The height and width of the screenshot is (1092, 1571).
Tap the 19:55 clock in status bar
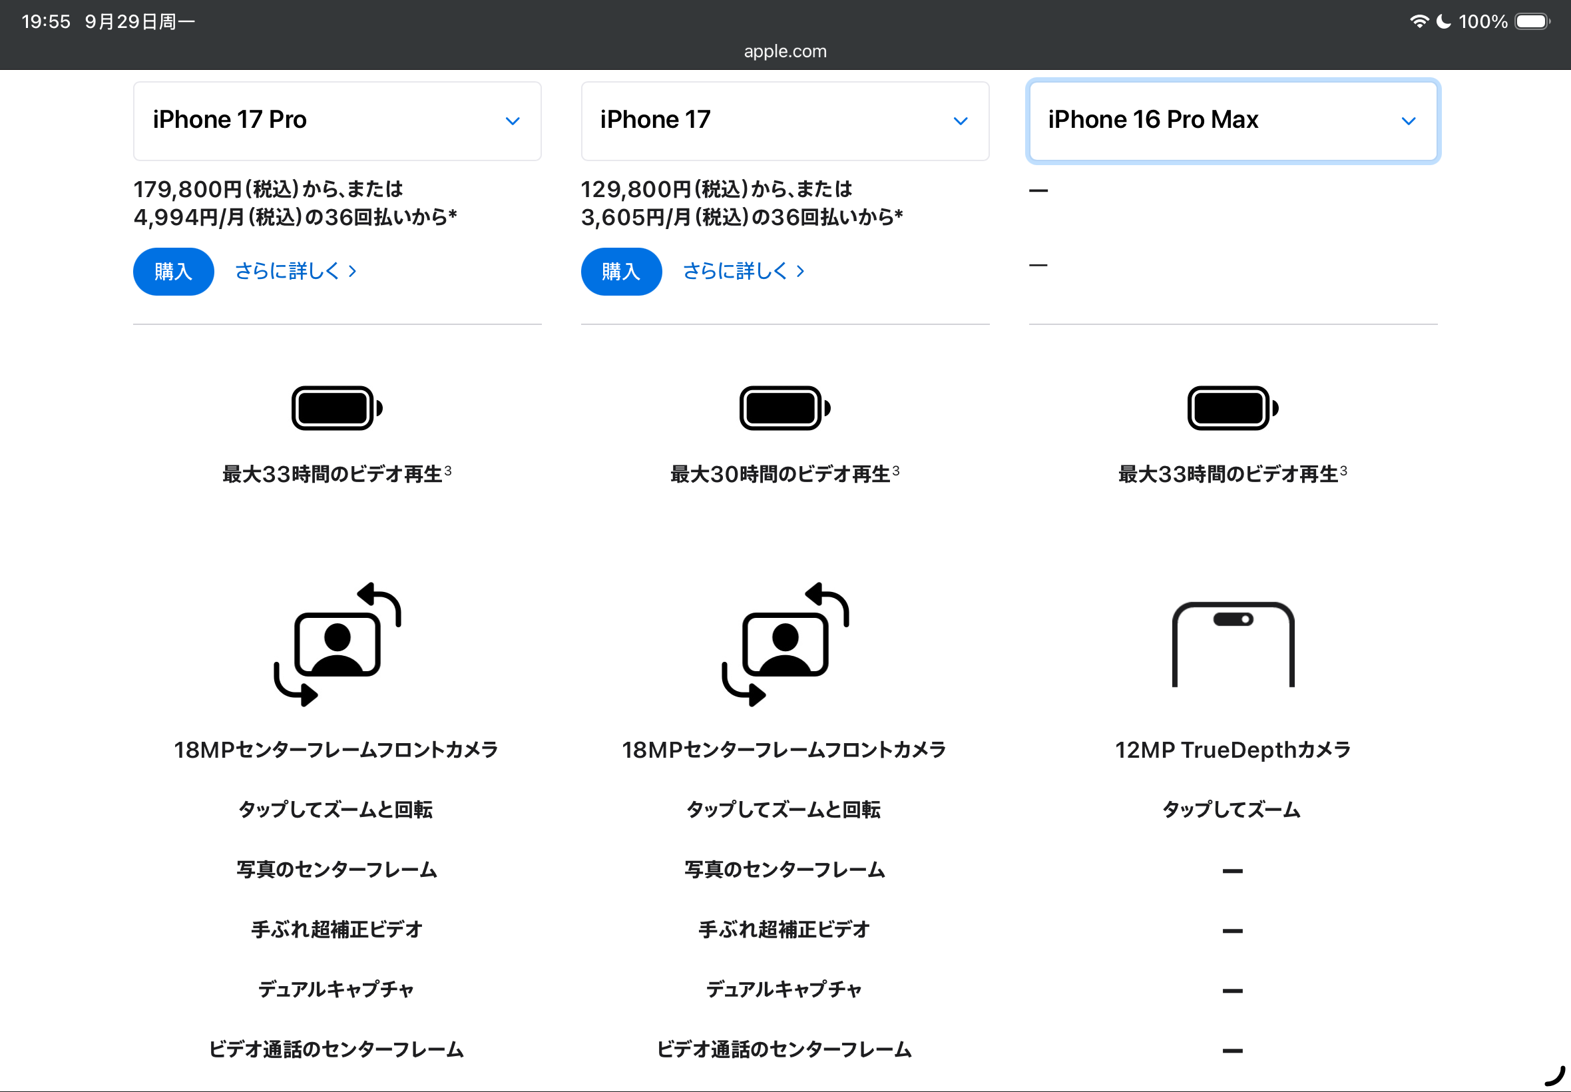tap(46, 21)
